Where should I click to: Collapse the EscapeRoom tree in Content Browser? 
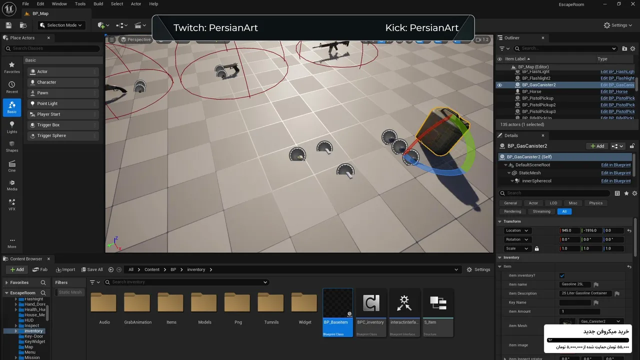pos(7,293)
